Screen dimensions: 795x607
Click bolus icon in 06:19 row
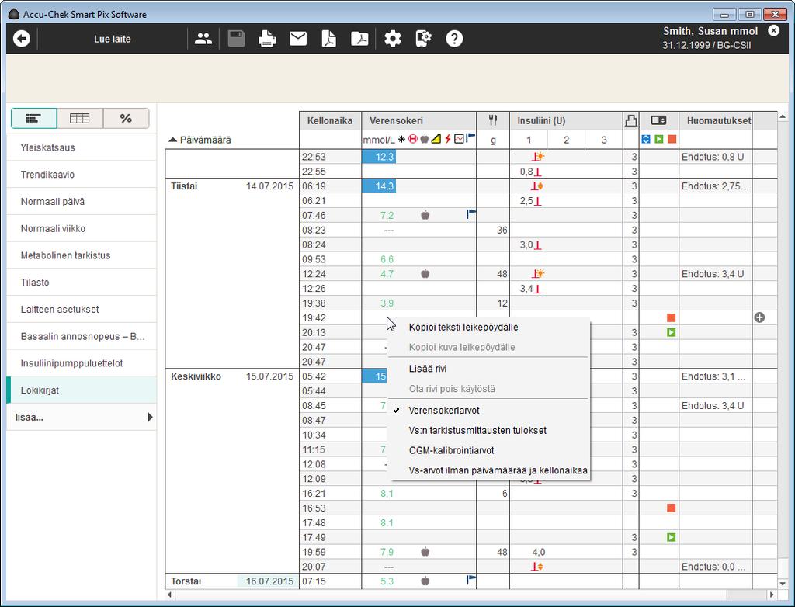tap(537, 186)
